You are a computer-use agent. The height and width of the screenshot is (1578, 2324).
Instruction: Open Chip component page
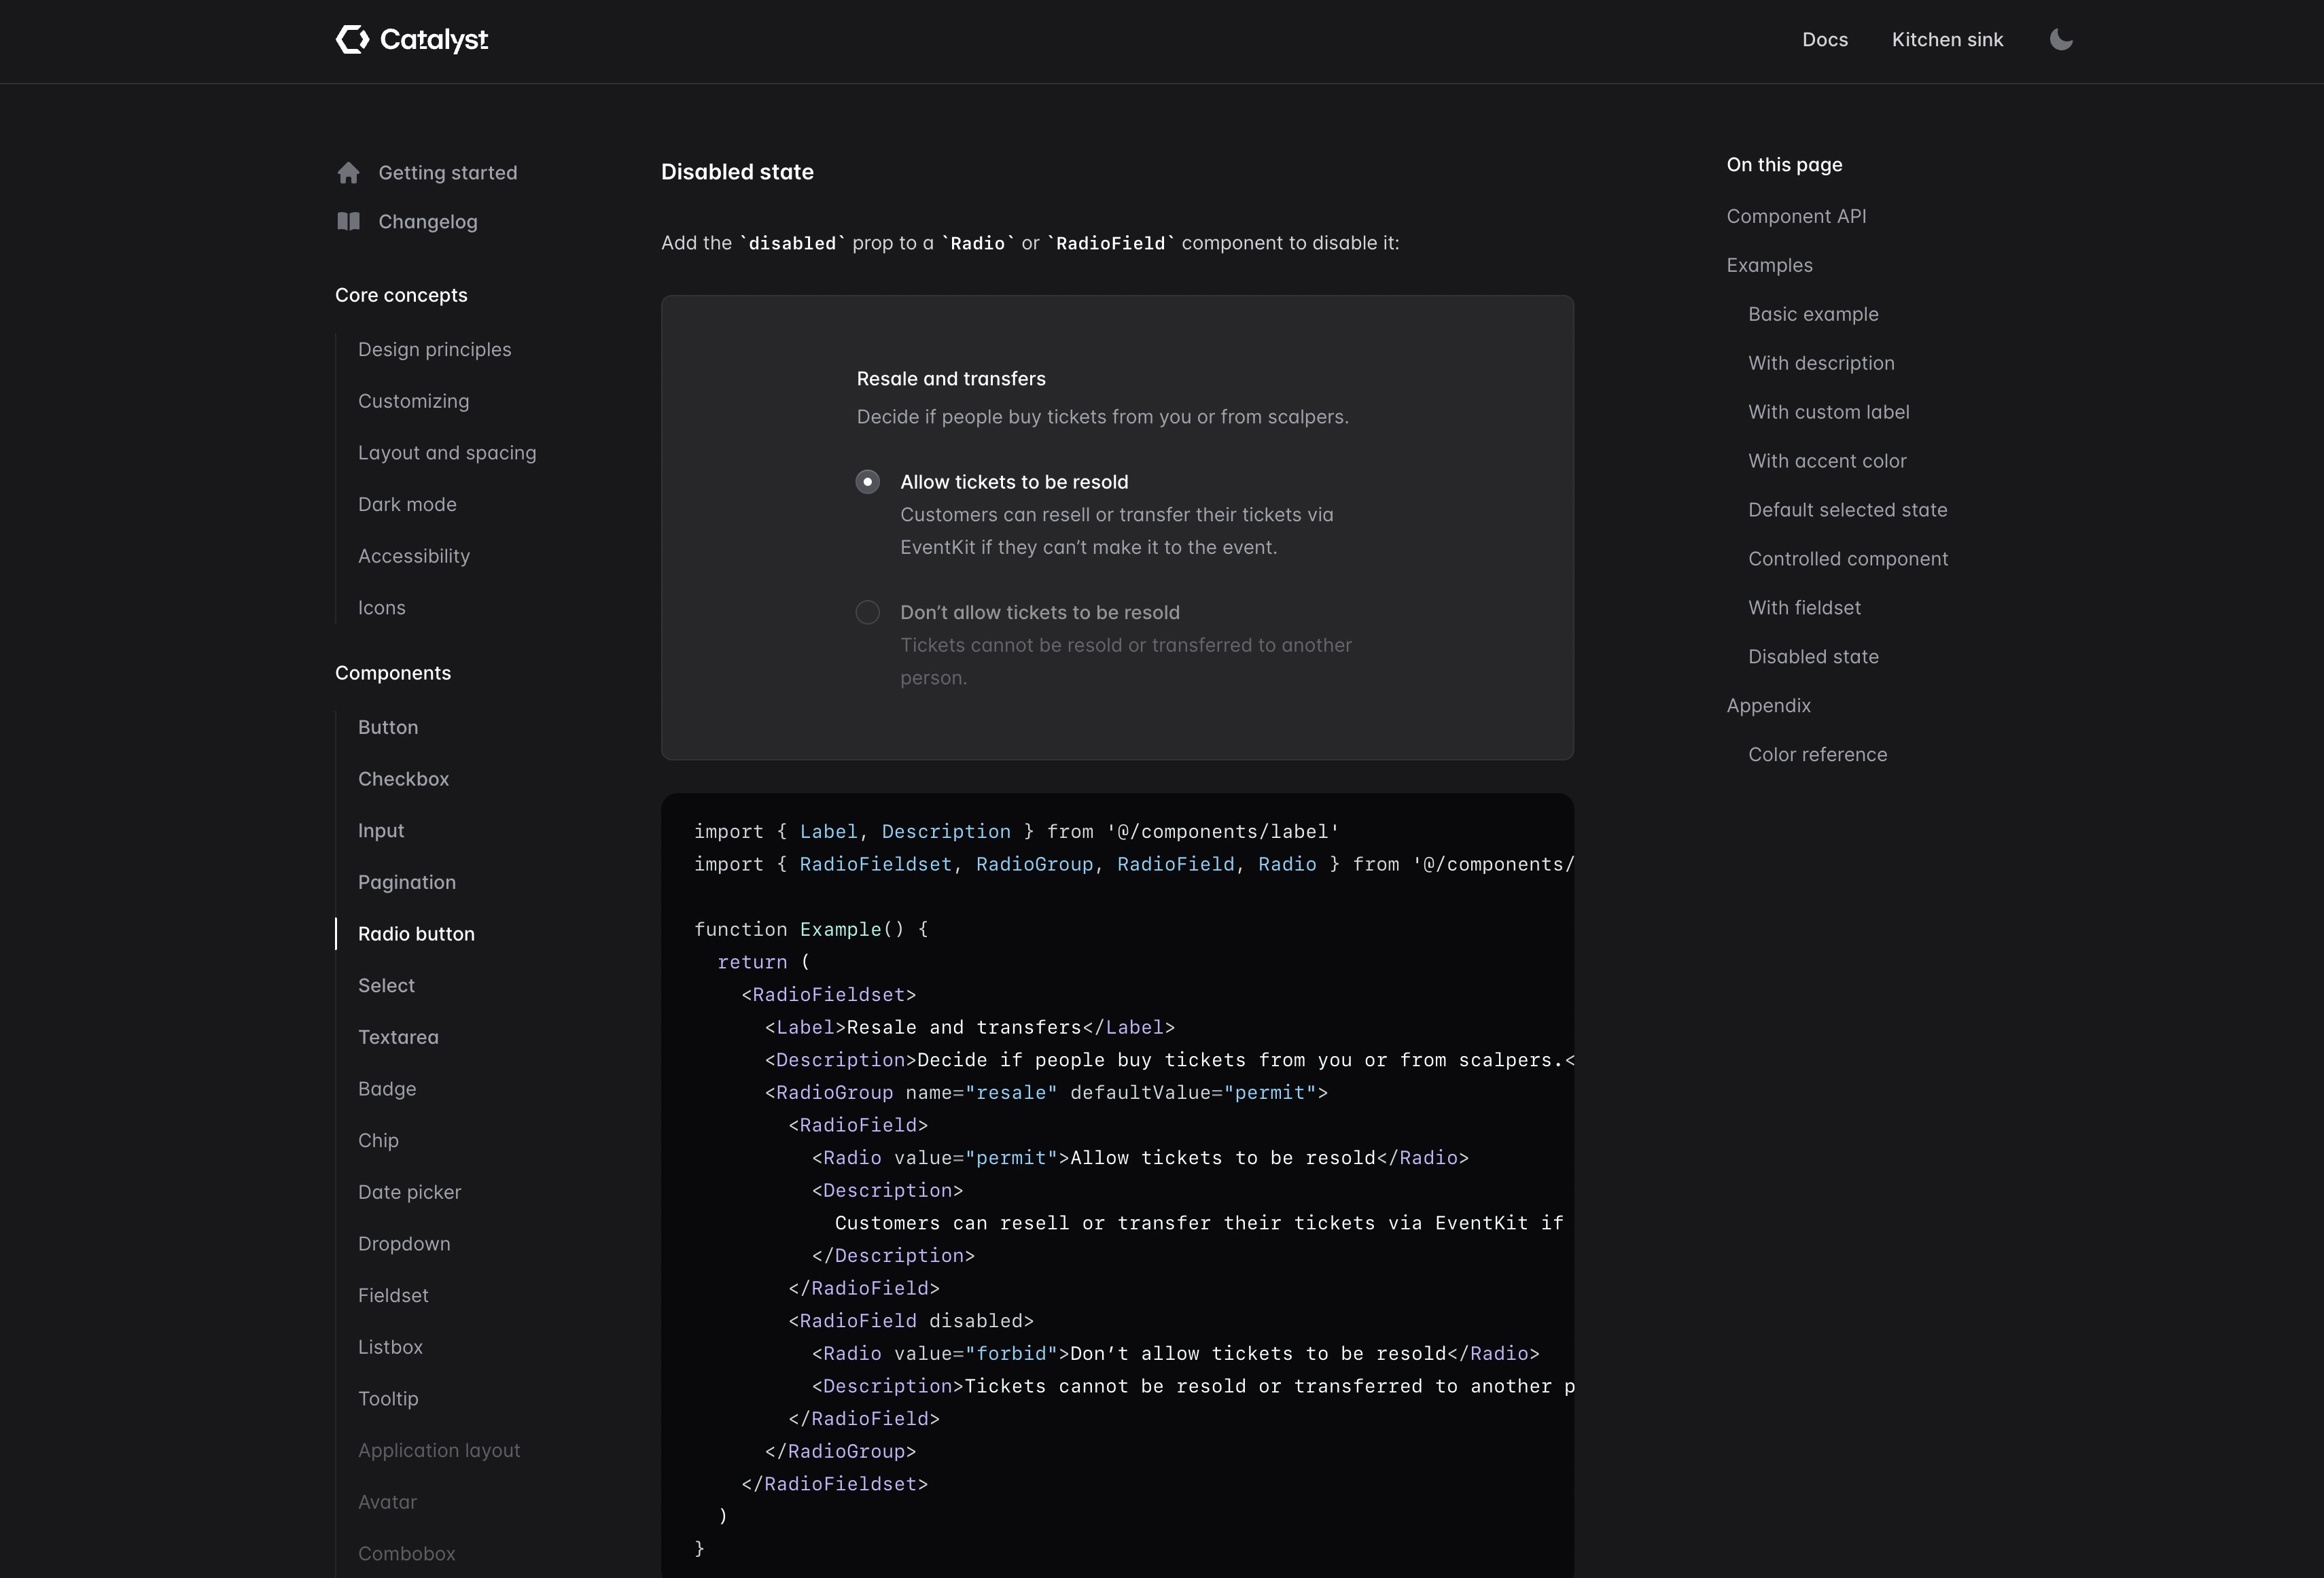(378, 1141)
